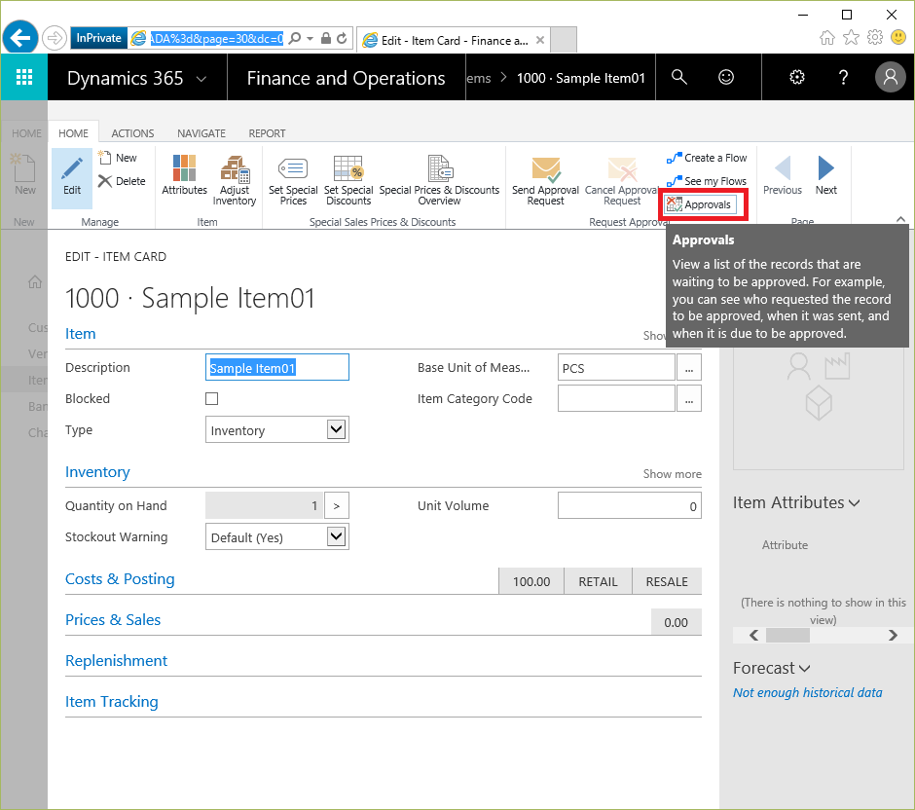Open See my Flows
Image resolution: width=915 pixels, height=810 pixels.
tap(707, 181)
